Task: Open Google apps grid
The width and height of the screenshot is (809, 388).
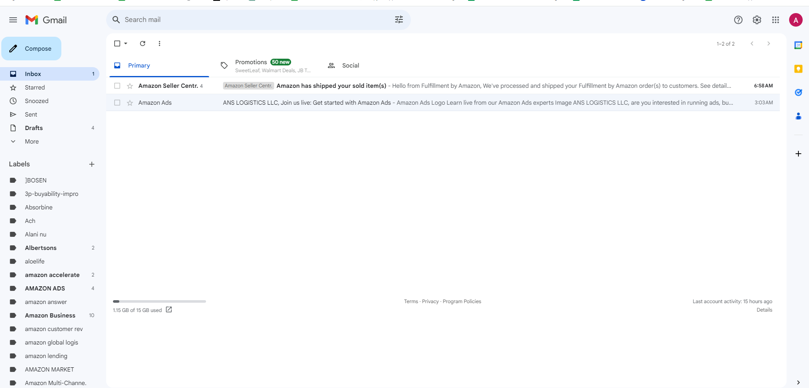Action: click(x=776, y=20)
